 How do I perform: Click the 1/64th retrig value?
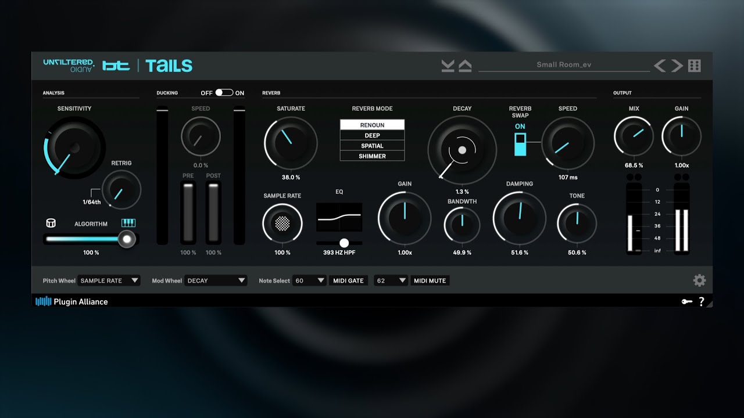(x=91, y=202)
